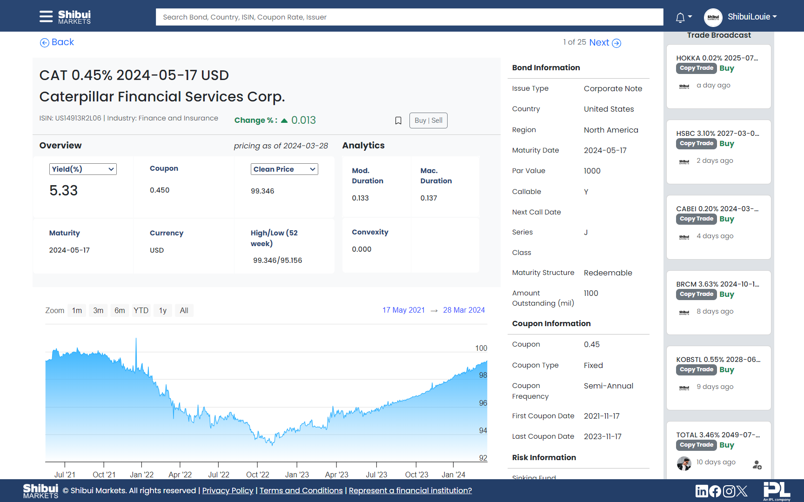Click the add-user icon on TOTAL trade
Screen dimensions: 804x502
[x=757, y=464]
